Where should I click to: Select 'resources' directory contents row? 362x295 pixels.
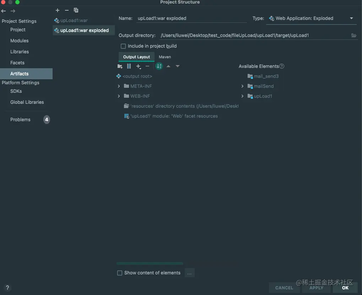click(x=181, y=106)
